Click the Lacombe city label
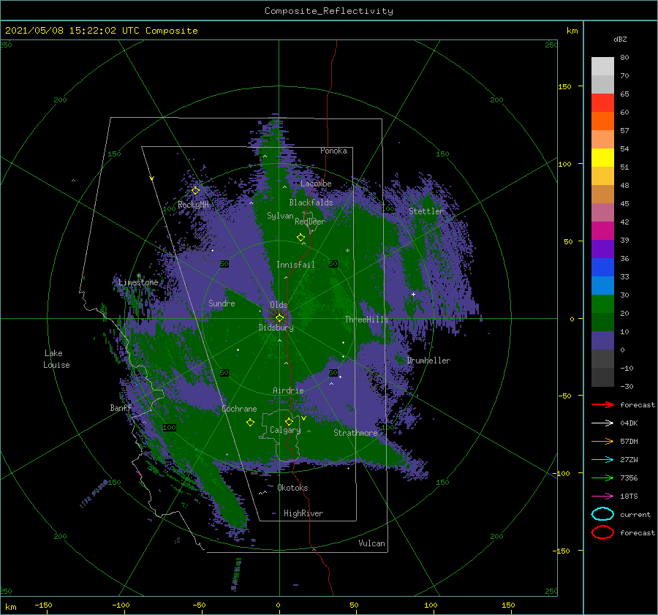This screenshot has width=658, height=615. (316, 184)
